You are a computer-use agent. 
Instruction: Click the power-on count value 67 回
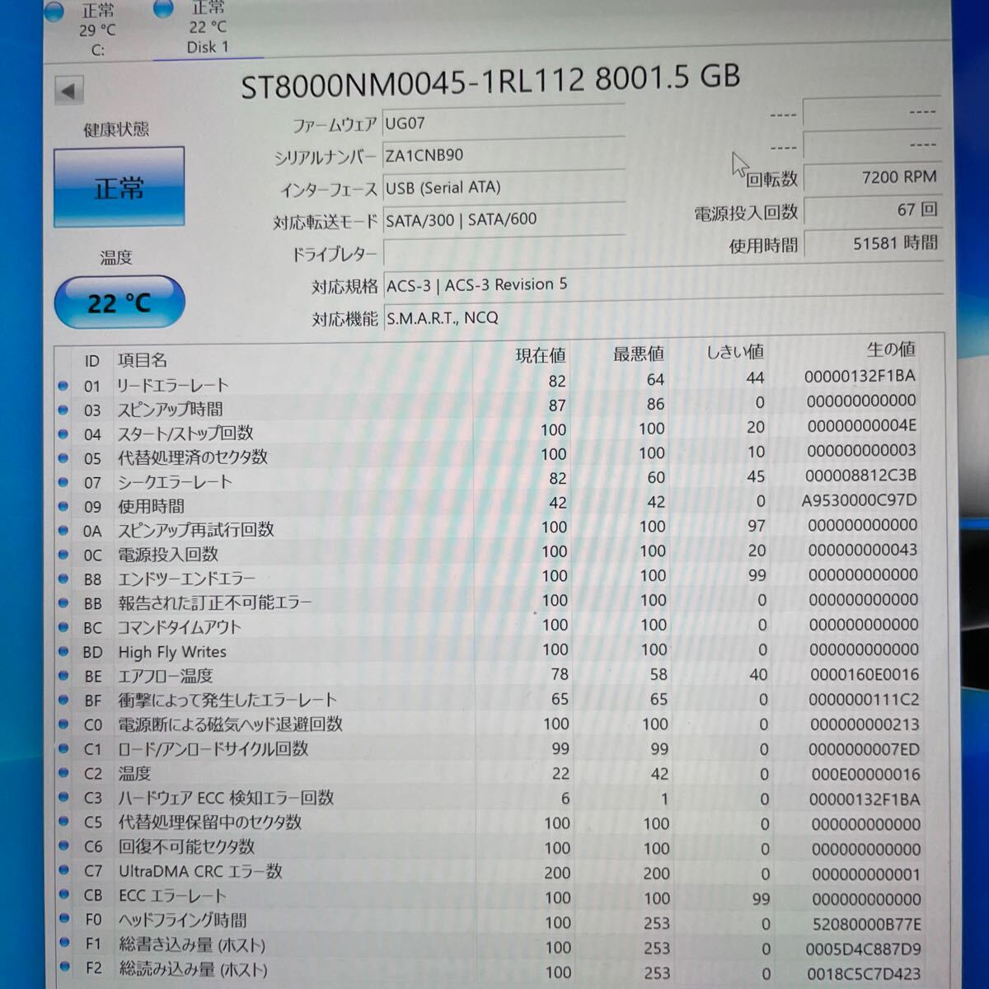pyautogui.click(x=872, y=209)
